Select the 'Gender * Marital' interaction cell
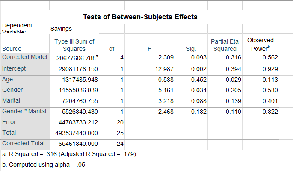Screen dimensions: 293x171 click(24, 112)
